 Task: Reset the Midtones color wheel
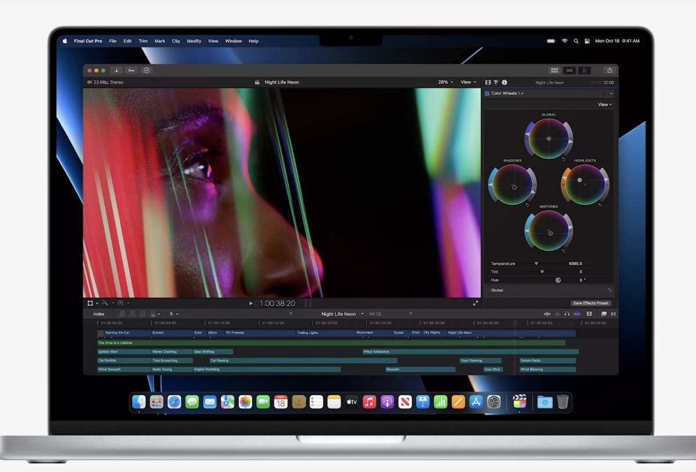[564, 250]
